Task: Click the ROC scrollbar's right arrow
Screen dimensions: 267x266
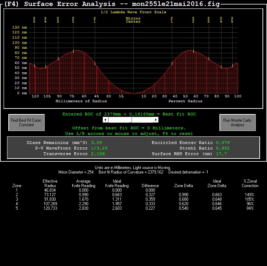Action: (x=156, y=120)
